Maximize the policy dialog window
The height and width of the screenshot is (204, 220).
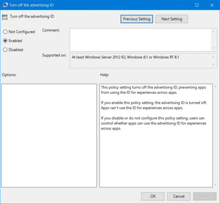tap(197, 5)
